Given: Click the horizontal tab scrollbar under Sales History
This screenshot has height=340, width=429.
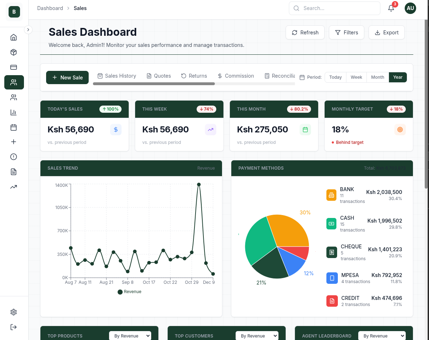Looking at the screenshot, I should point(154,84).
